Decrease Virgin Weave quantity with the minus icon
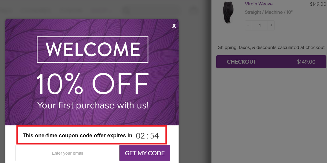 (x=248, y=25)
